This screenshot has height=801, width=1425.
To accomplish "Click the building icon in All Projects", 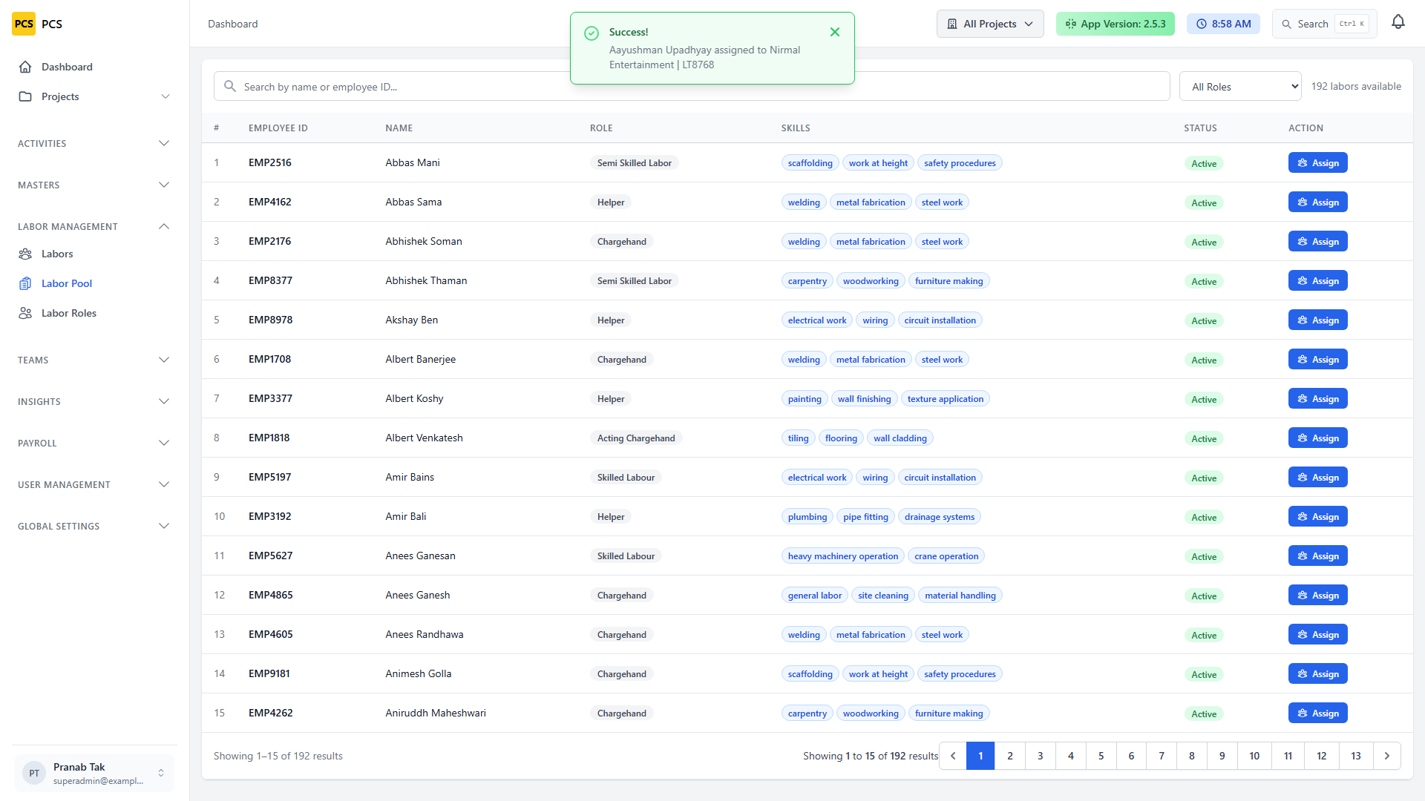I will pyautogui.click(x=952, y=24).
